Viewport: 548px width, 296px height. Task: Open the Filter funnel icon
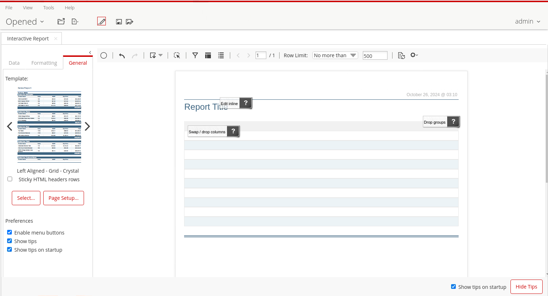[x=195, y=55]
